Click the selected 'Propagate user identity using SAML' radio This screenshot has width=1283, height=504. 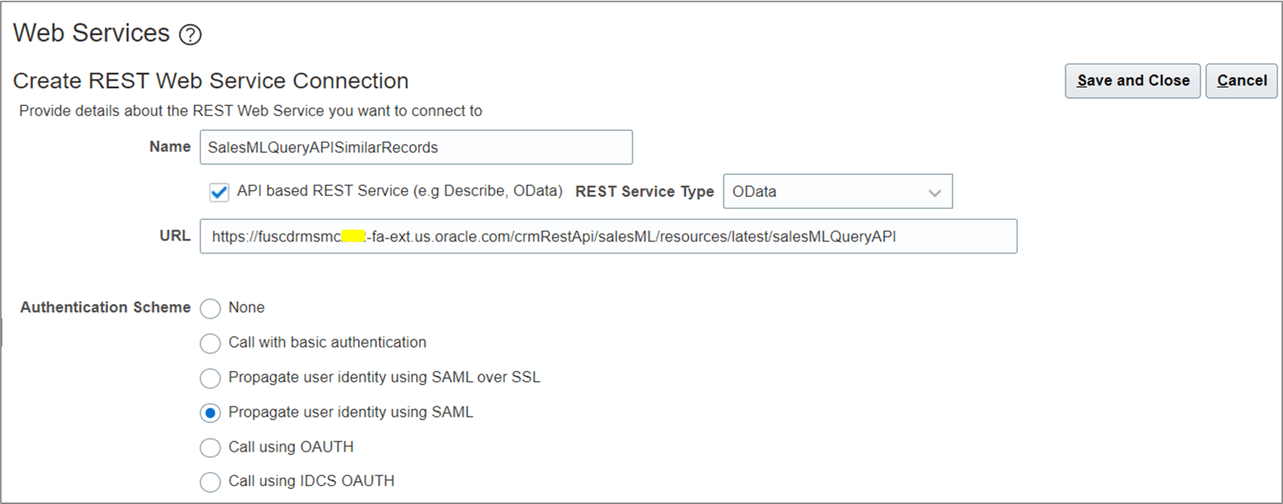click(x=210, y=413)
